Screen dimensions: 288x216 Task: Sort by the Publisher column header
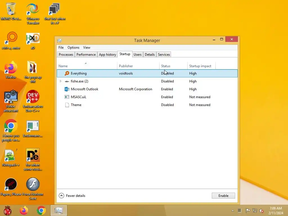[138, 66]
